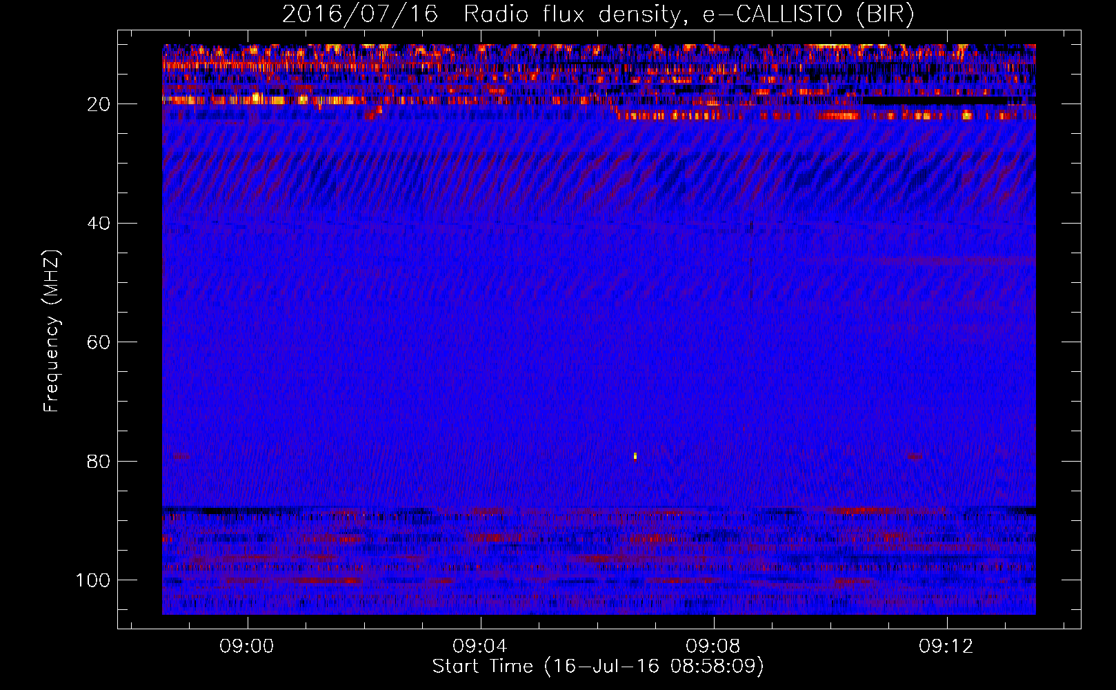The width and height of the screenshot is (1116, 690).
Task: Click the bright yellow spot near 80 MHz
Action: coord(635,456)
